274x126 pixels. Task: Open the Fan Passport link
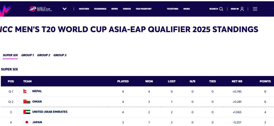pos(144,9)
